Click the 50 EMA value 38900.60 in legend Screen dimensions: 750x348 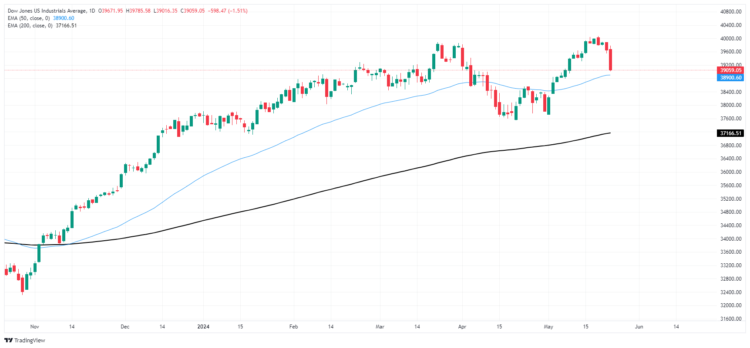point(64,18)
